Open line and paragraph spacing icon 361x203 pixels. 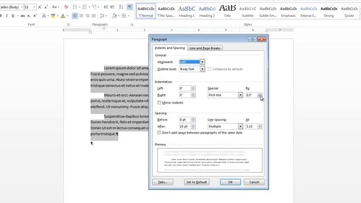102,16
